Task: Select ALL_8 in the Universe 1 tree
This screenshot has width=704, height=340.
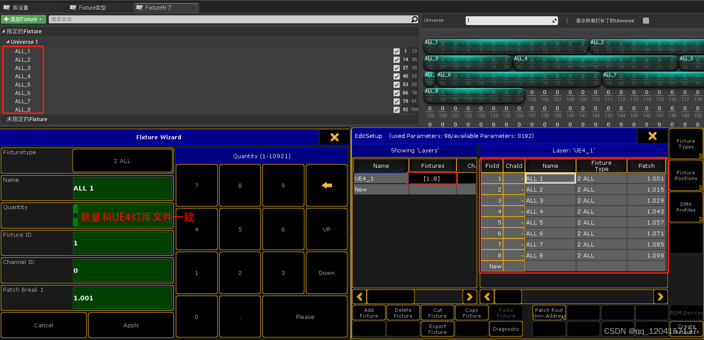Action: point(22,110)
